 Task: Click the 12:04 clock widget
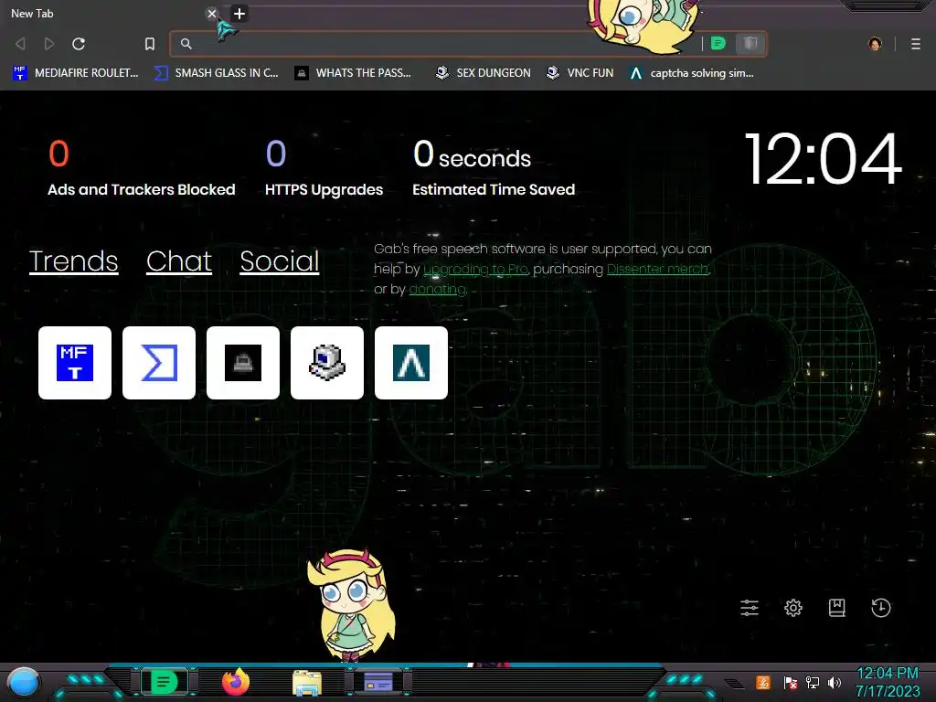(x=824, y=159)
